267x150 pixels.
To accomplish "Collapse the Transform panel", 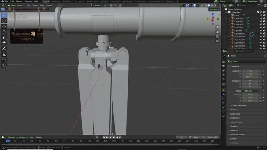I will tap(234, 67).
